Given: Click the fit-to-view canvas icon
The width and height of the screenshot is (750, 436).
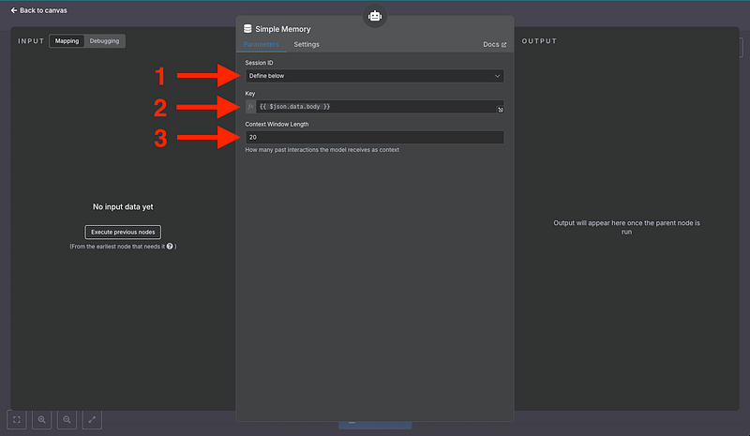Looking at the screenshot, I should point(18,420).
